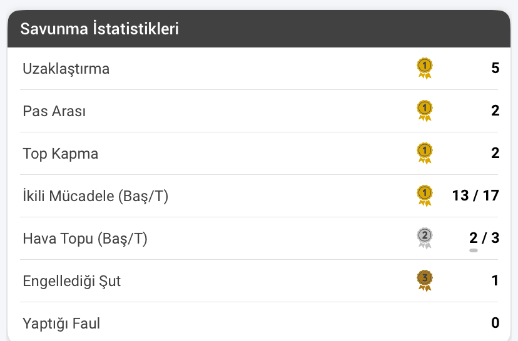Select the gold rank badge for Top Kapma

pyautogui.click(x=425, y=154)
